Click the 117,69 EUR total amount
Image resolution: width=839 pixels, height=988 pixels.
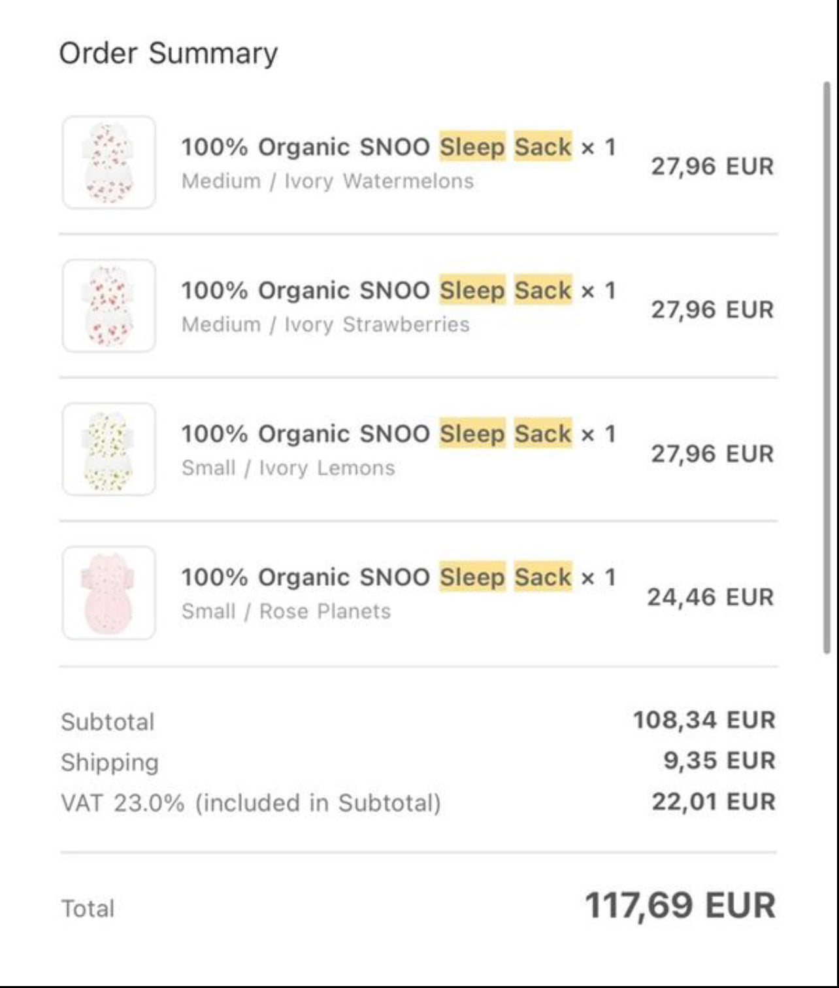680,906
